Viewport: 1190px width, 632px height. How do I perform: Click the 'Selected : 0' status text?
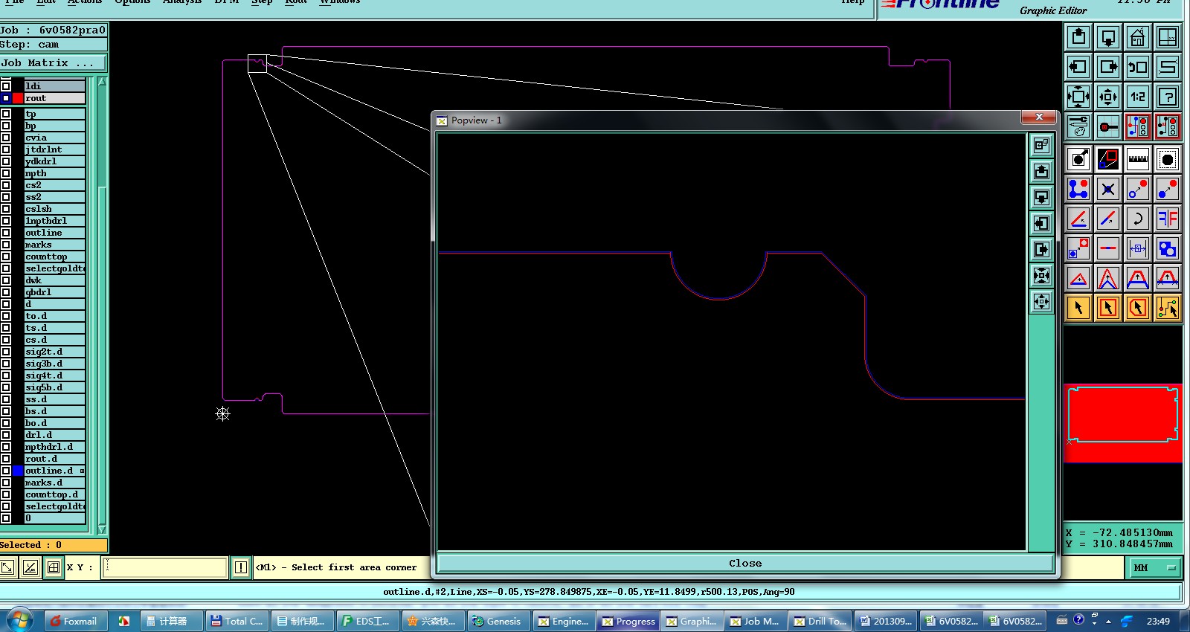coord(31,545)
